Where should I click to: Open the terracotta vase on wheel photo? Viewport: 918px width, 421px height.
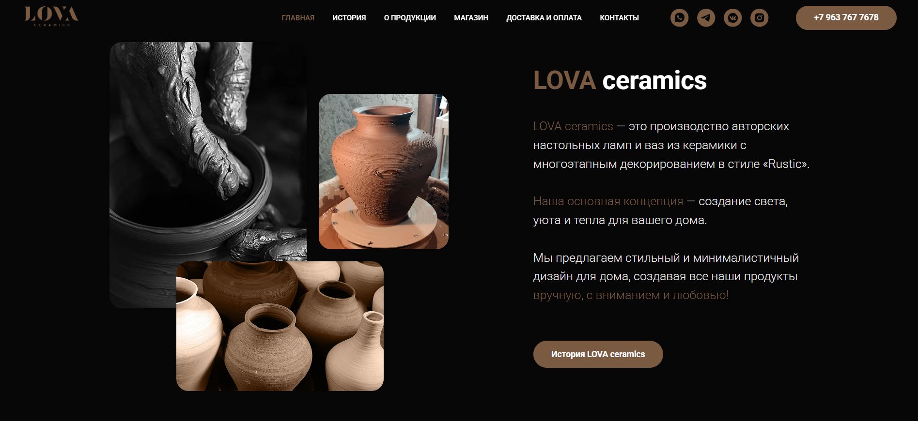pyautogui.click(x=383, y=171)
